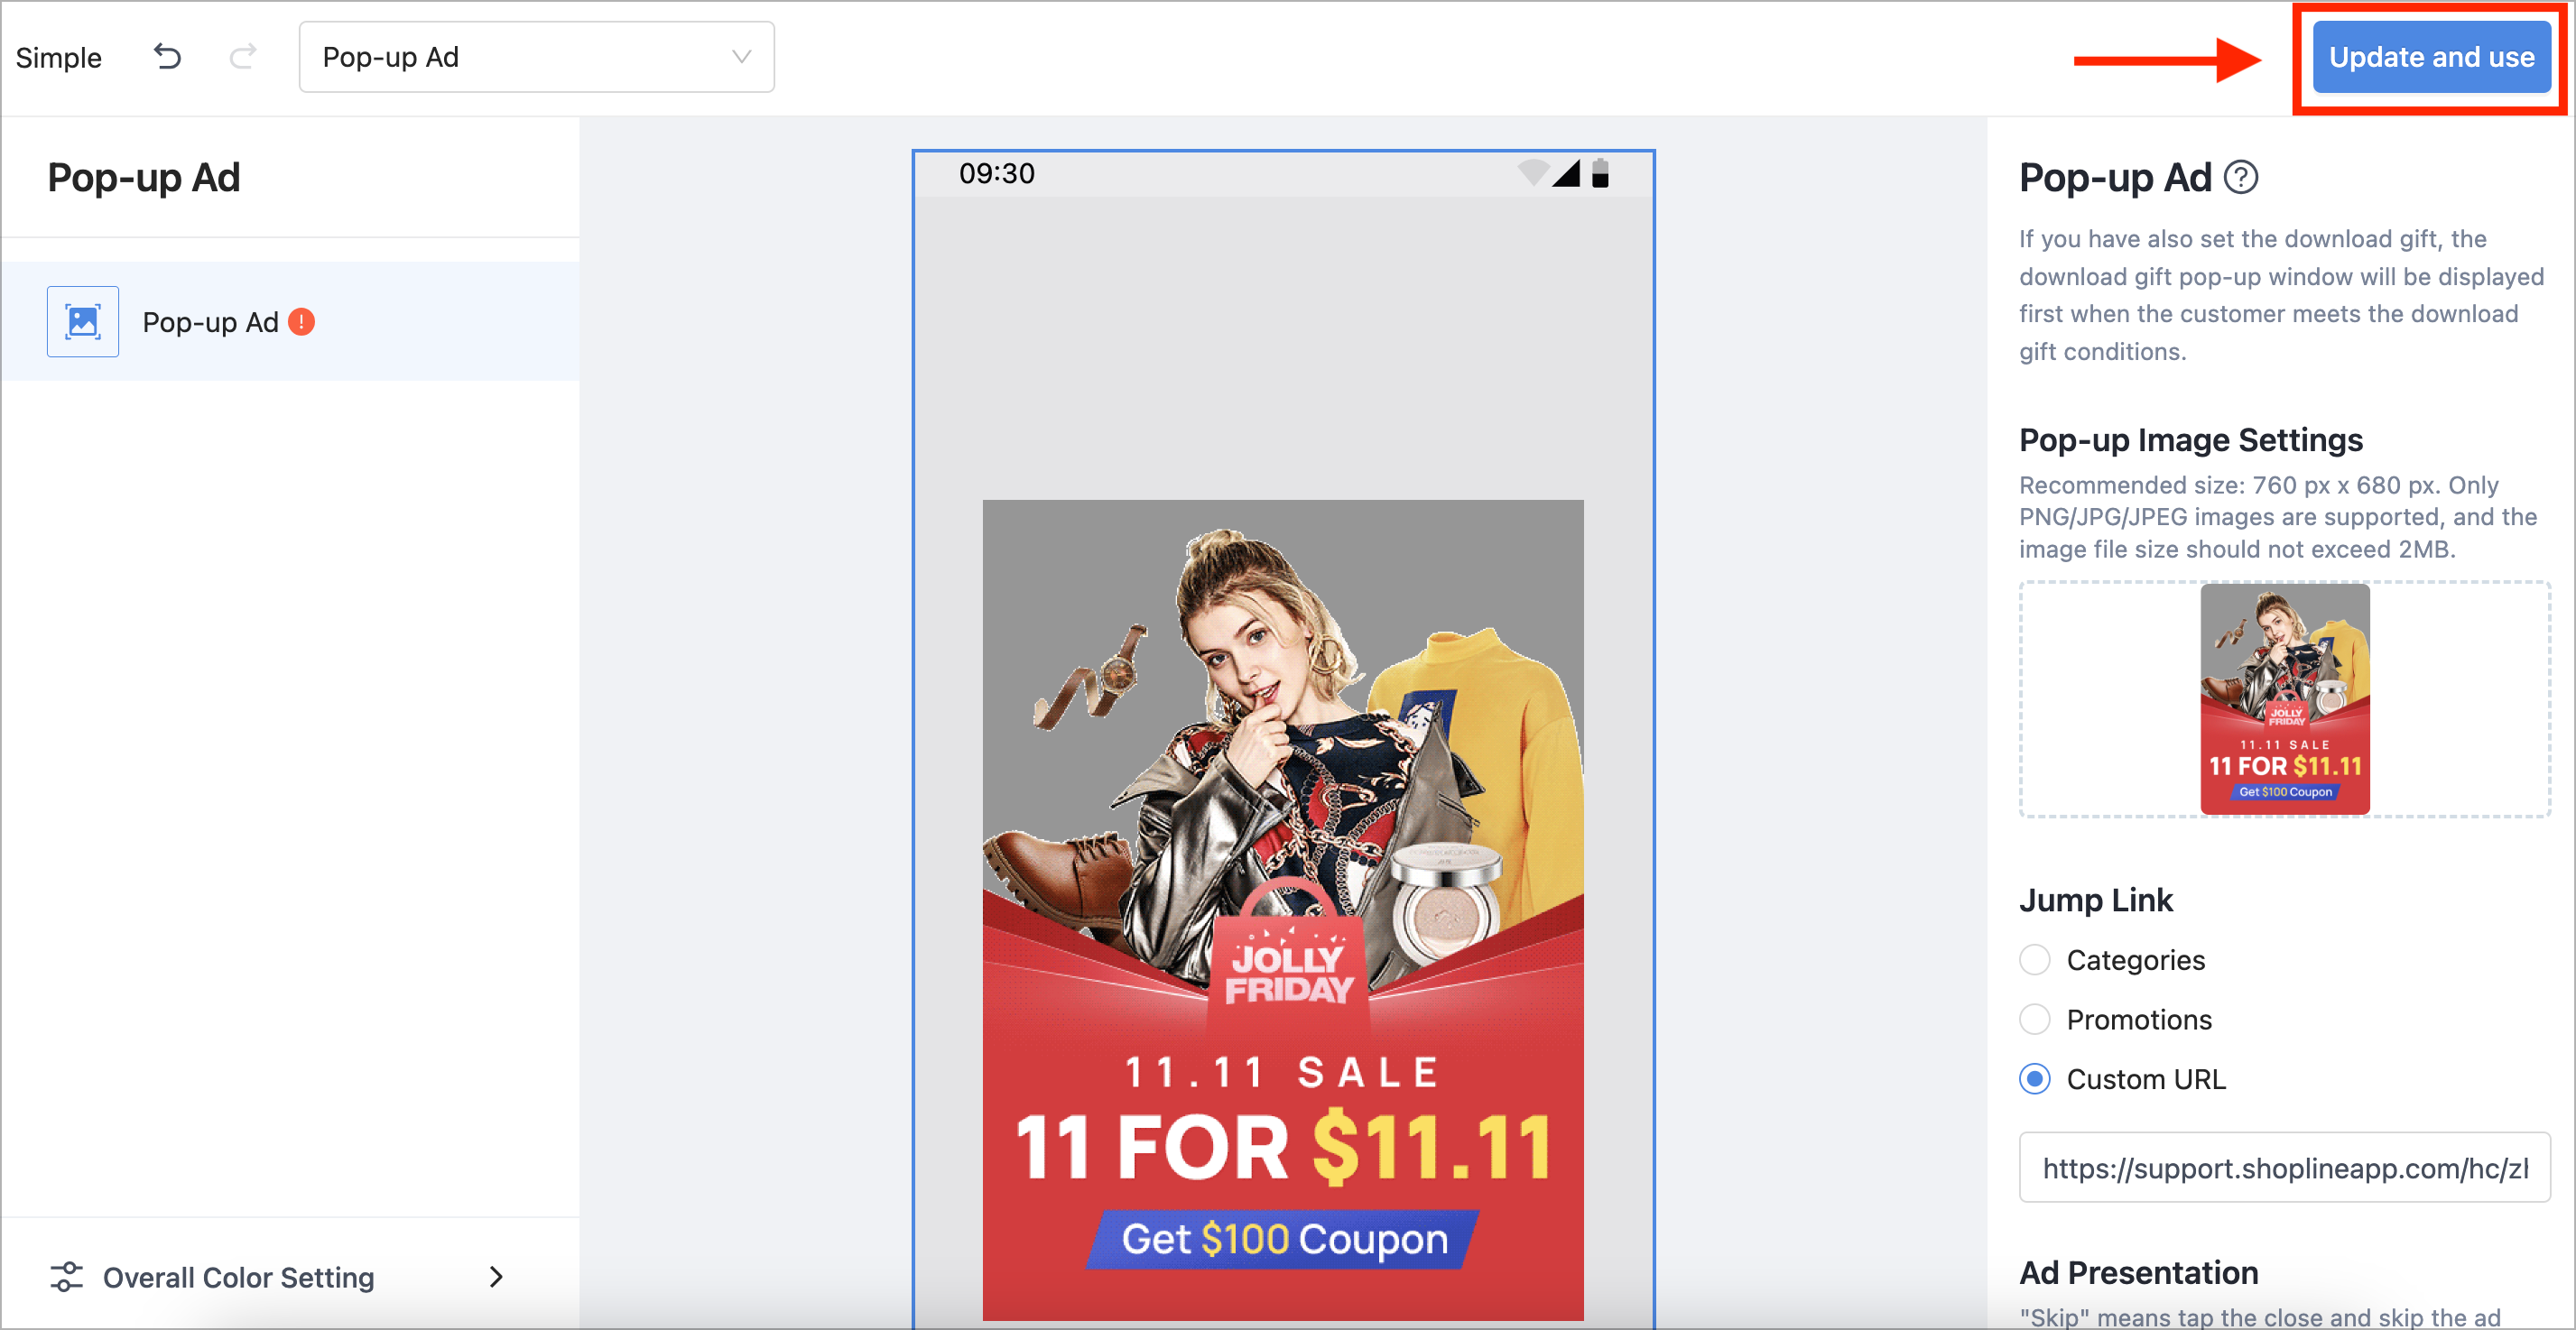Click the Ad Presentation heading
2576x1330 pixels.
(2138, 1273)
